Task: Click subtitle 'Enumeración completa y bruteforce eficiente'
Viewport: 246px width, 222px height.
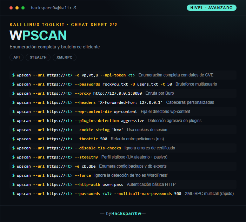Action: [x=55, y=47]
